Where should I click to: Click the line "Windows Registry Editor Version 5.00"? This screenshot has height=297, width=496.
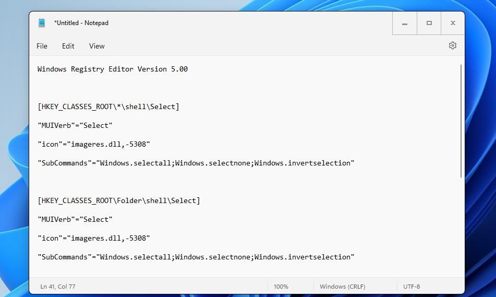pos(113,69)
